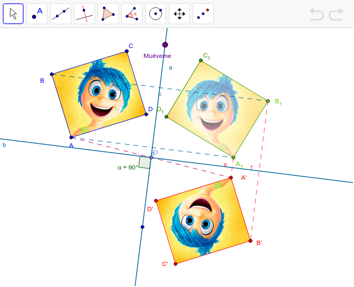
Task: Click the Redo arrow
Action: pyautogui.click(x=336, y=14)
